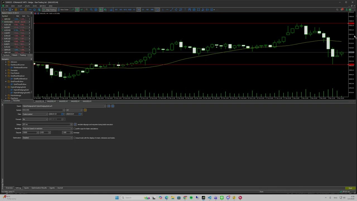This screenshot has width=357, height=201.
Task: Open the Window menu
Action: pyautogui.click(x=43, y=6)
